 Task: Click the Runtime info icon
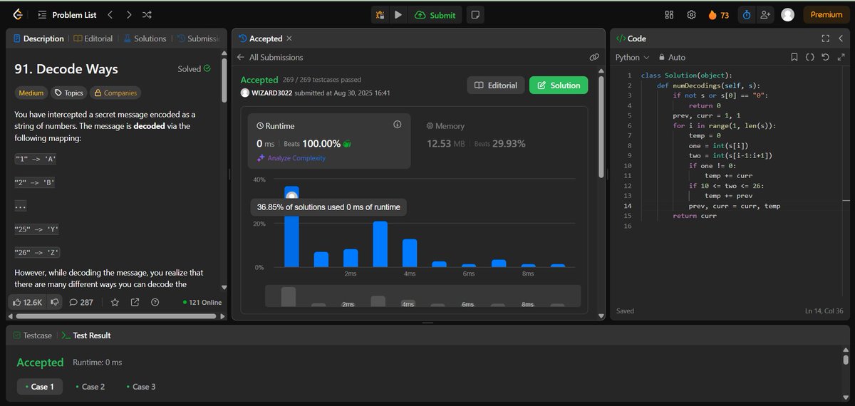click(x=397, y=125)
